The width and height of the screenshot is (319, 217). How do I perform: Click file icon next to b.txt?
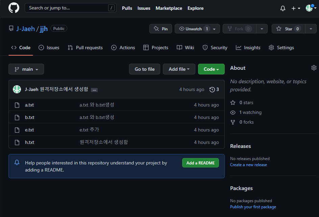[17, 117]
